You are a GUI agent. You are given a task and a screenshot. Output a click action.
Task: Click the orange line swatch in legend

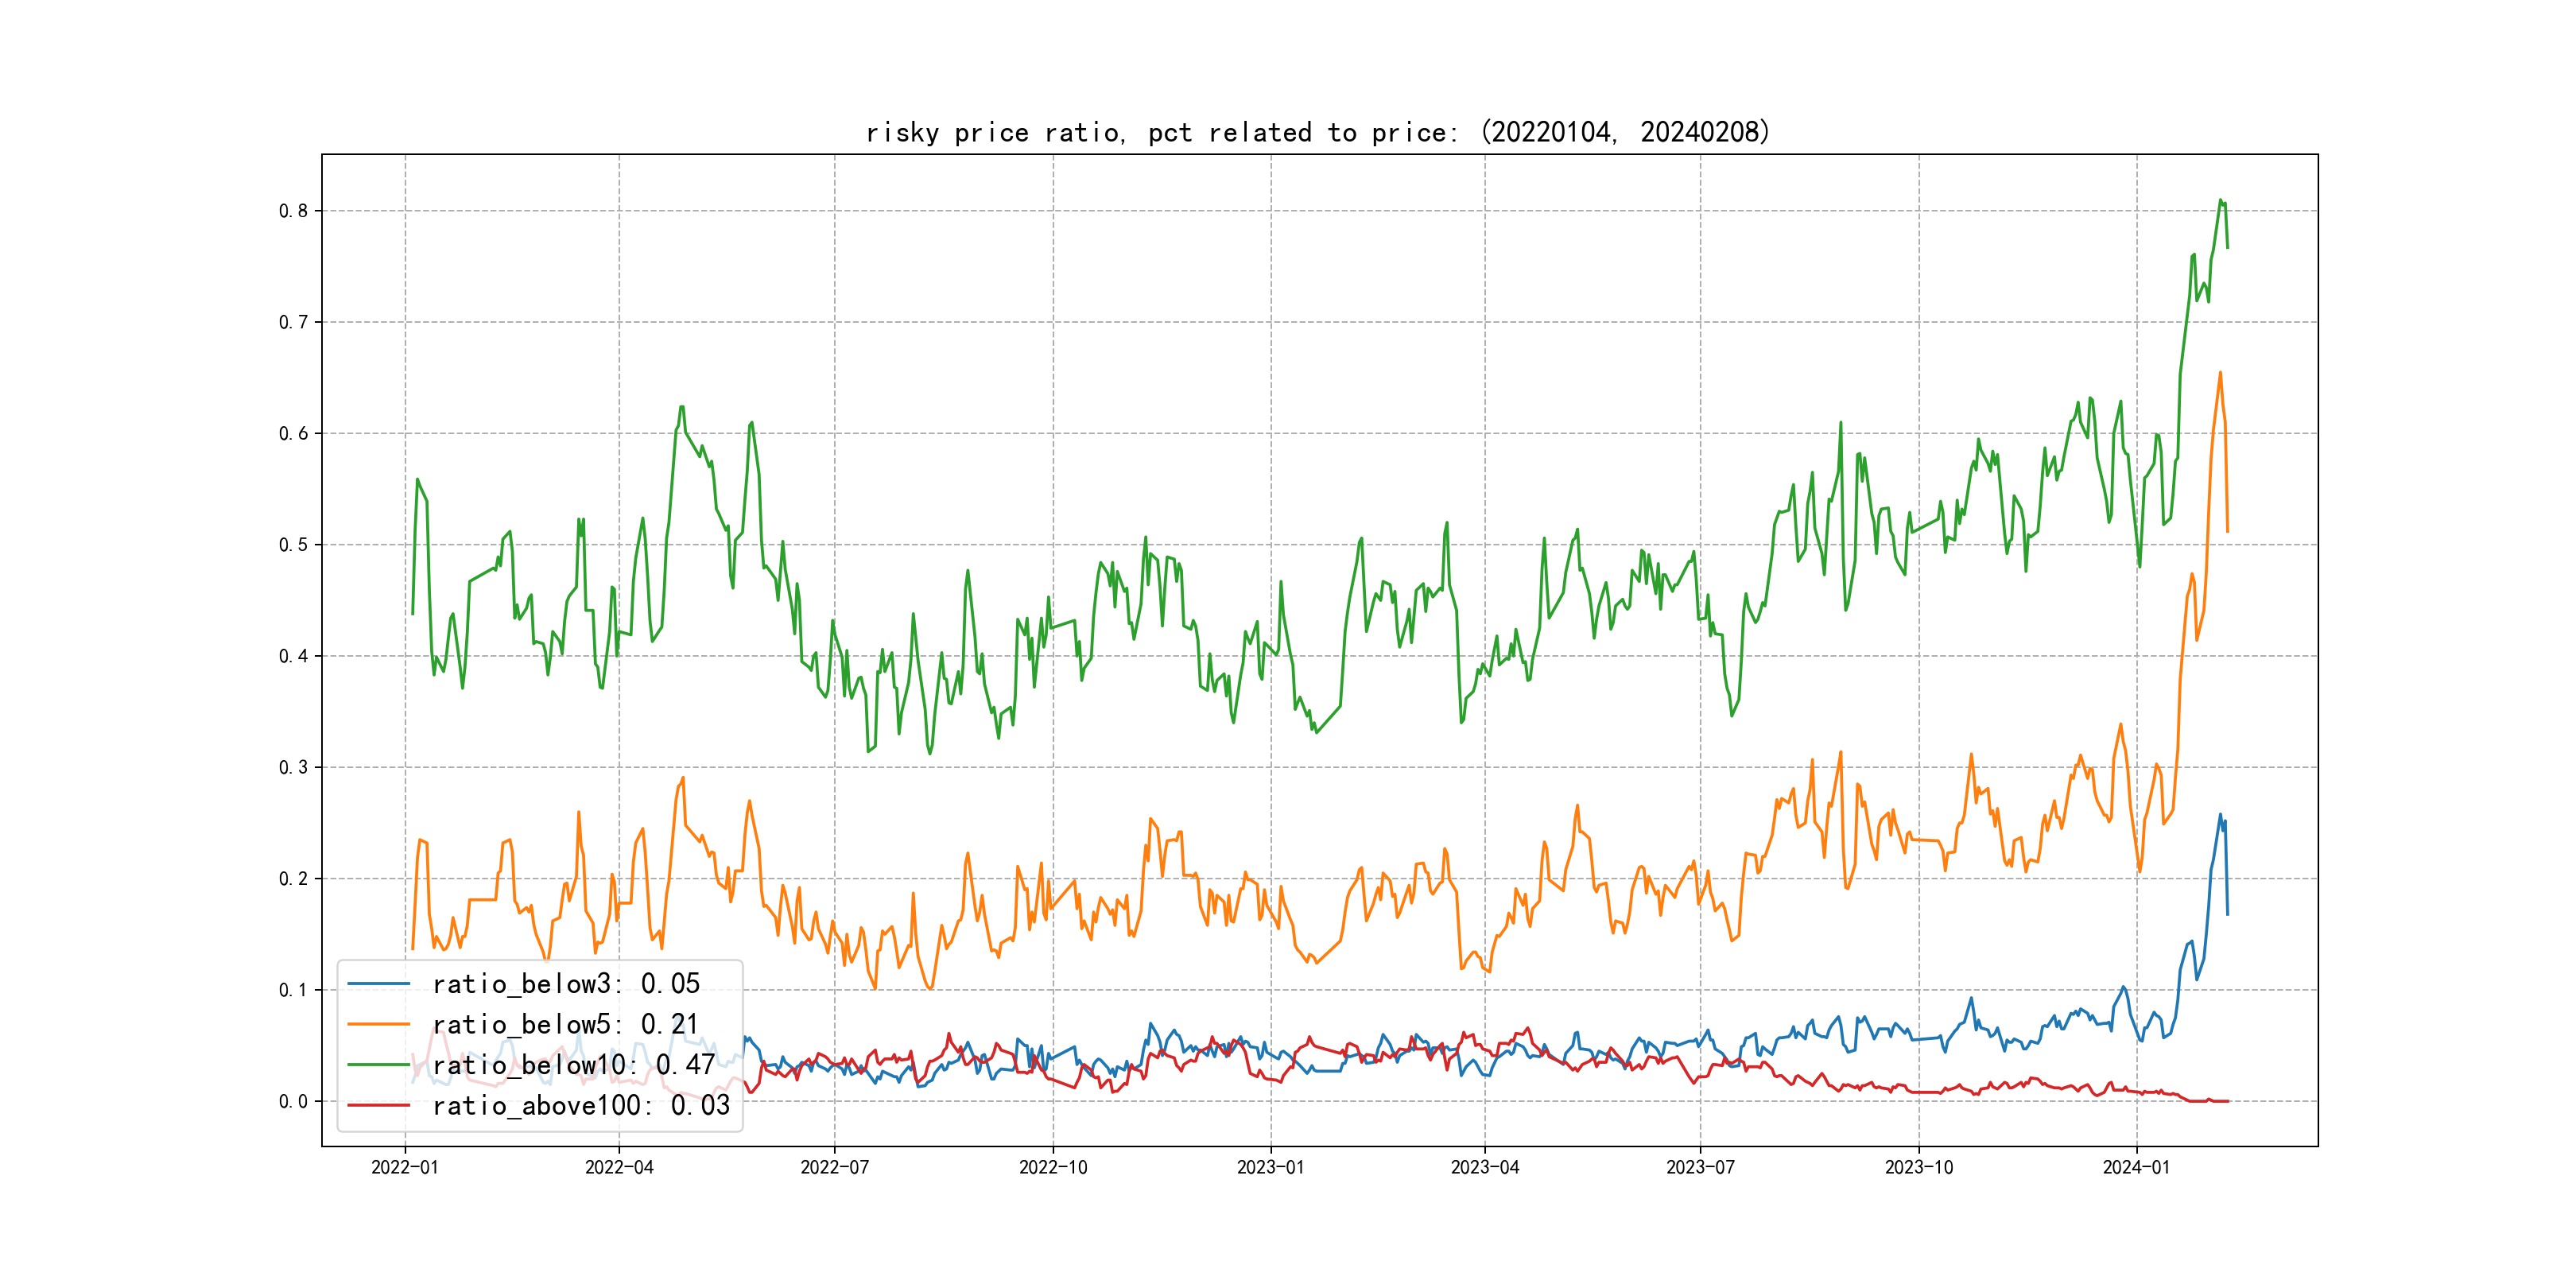[378, 1025]
